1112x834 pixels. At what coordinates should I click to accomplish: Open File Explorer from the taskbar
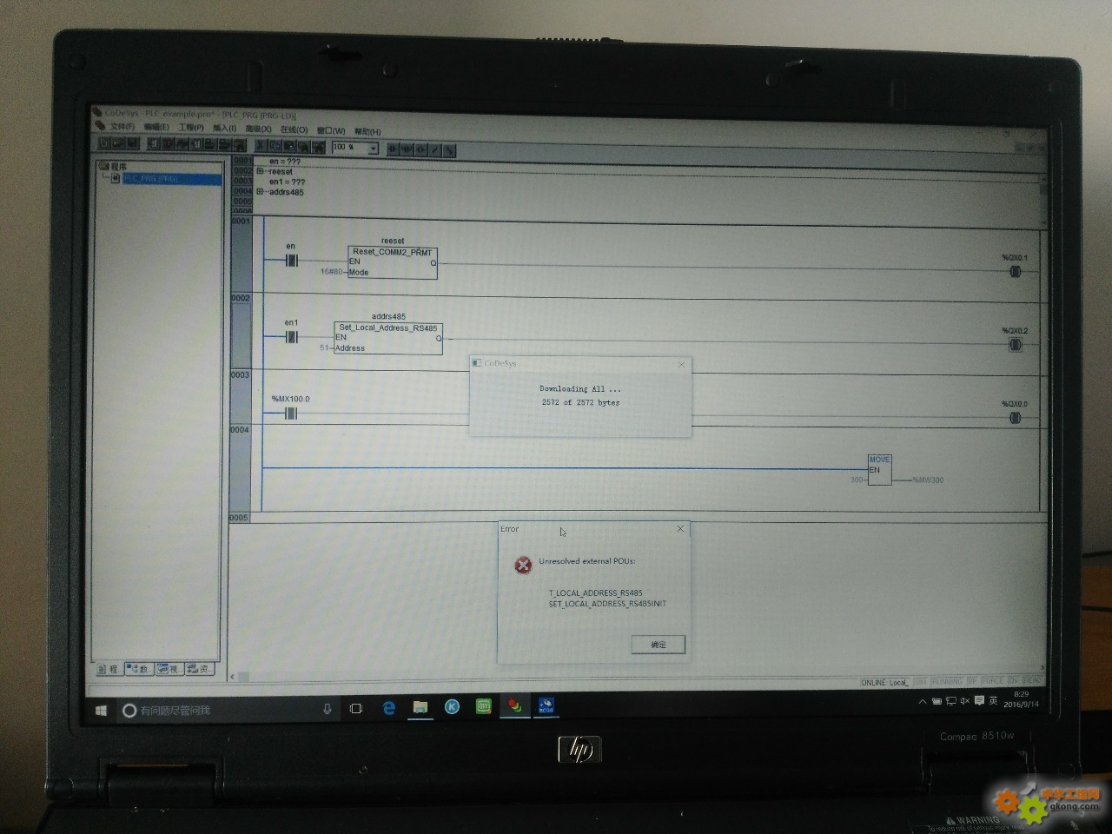pyautogui.click(x=420, y=707)
